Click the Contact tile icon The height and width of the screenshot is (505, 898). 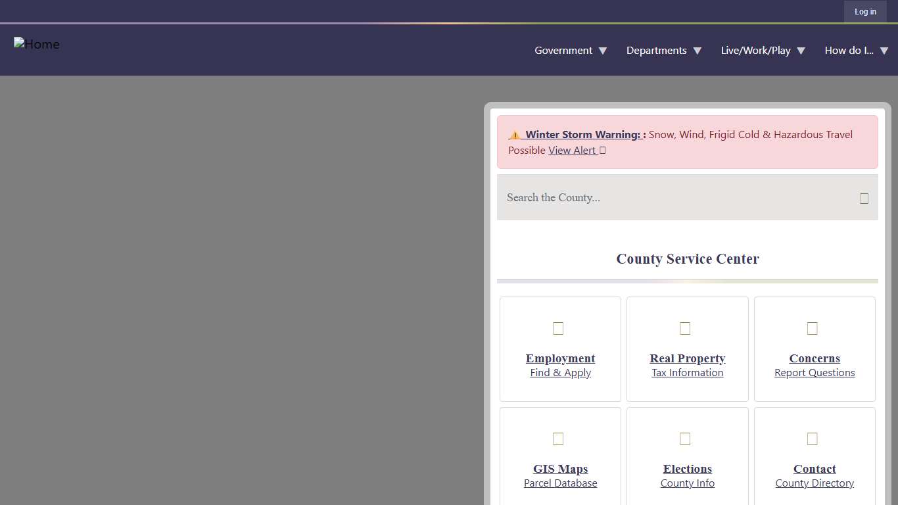pyautogui.click(x=813, y=439)
